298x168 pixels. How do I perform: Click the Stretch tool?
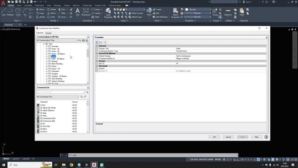pyautogui.click(x=41, y=17)
